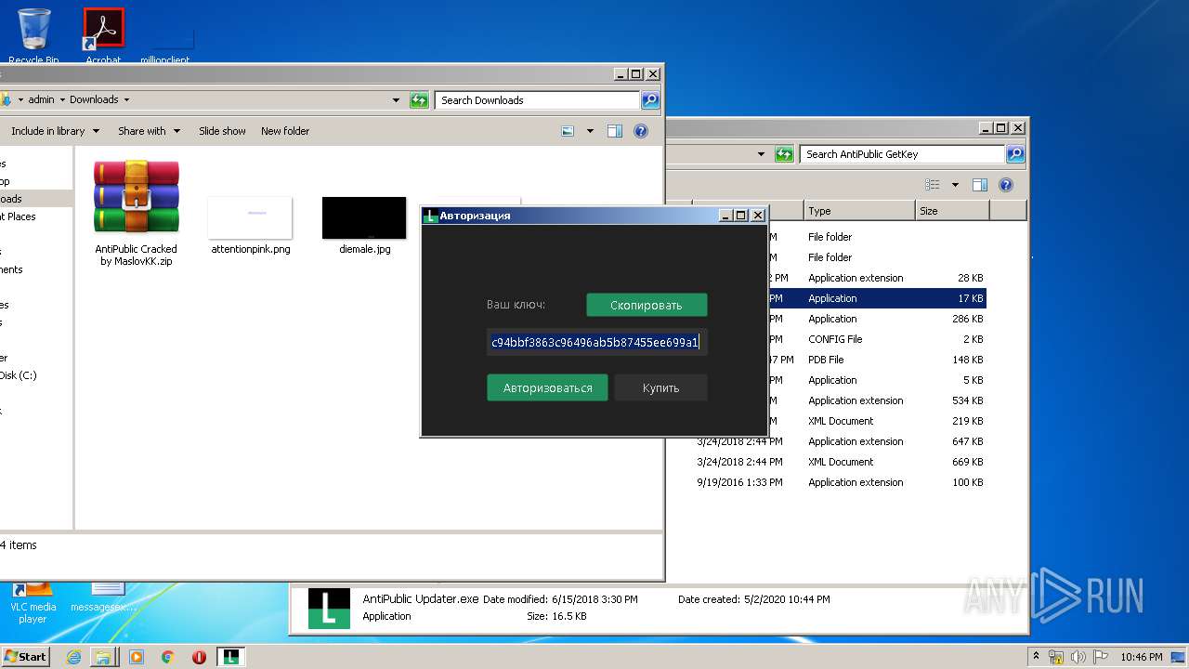Screen dimensions: 1189x669
Task: Click the key input field in the dialog
Action: (596, 342)
